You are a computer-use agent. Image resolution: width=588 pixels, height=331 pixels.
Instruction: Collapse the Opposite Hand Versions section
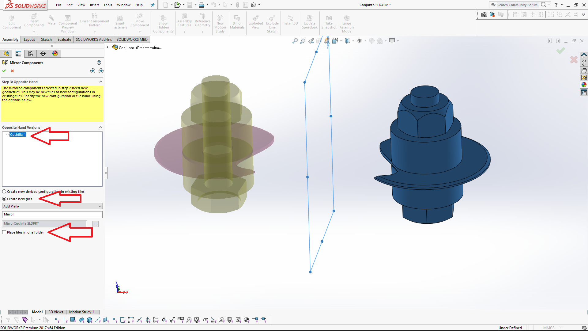point(101,127)
